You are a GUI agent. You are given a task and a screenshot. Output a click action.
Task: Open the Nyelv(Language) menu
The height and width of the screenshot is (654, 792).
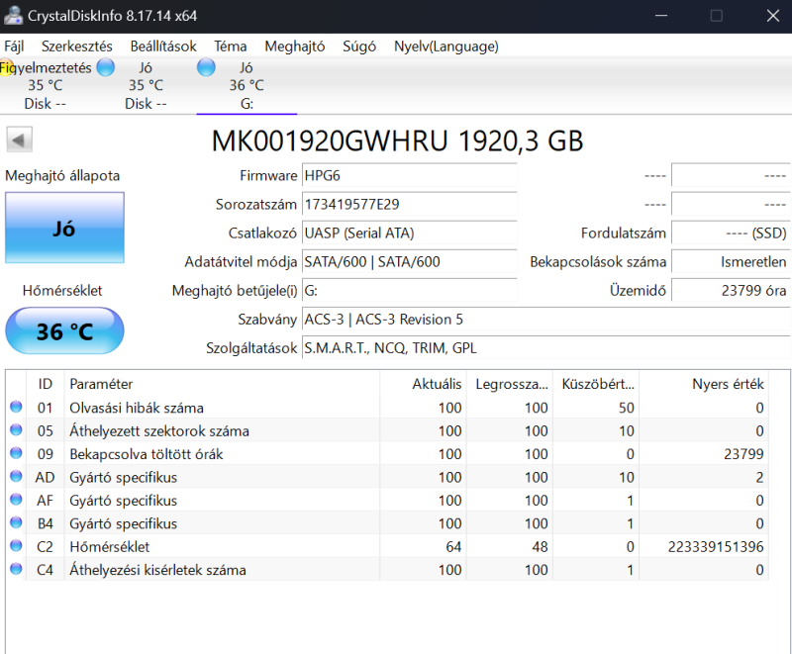pos(446,47)
